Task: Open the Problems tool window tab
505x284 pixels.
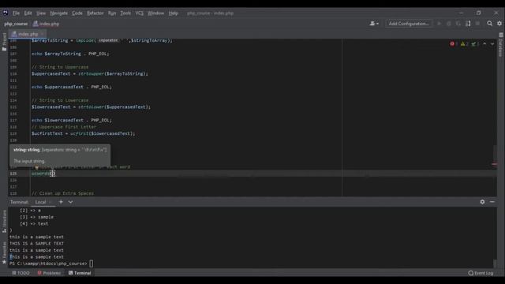Action: pos(49,273)
